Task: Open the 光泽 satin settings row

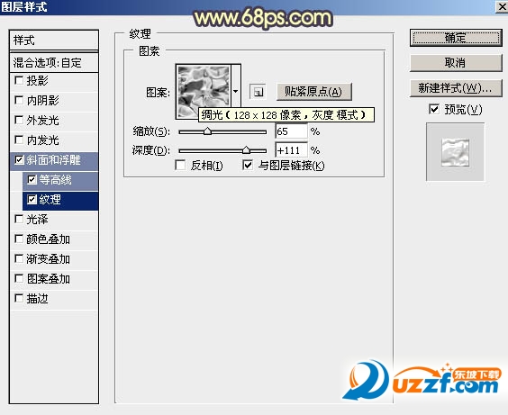Action: tap(54, 221)
